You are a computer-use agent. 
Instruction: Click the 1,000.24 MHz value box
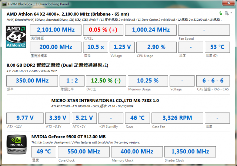coord(151,30)
